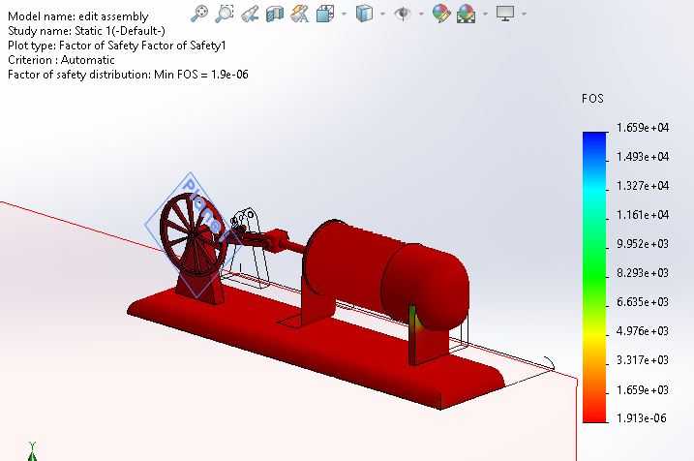
Task: Click the Edit Appearance icon
Action: point(441,14)
